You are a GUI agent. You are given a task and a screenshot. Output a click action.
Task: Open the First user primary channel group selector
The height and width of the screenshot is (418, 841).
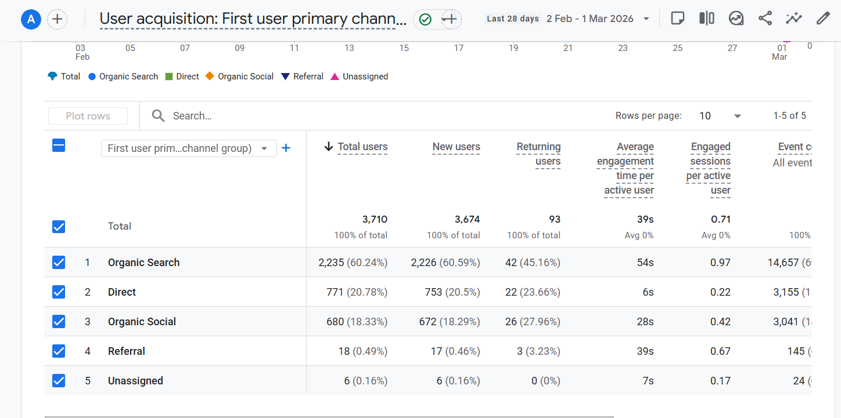[x=188, y=148]
